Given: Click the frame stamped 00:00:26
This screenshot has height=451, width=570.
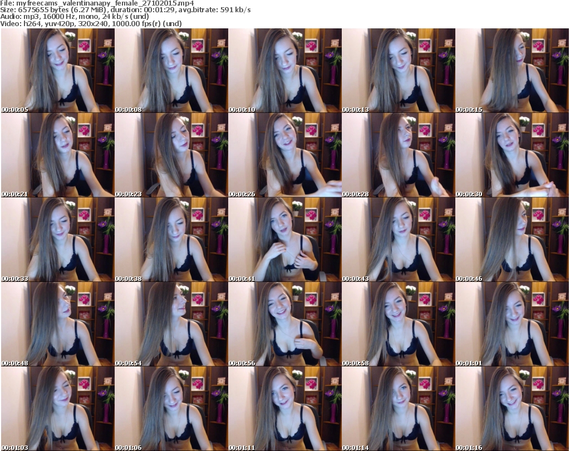Looking at the screenshot, I should click(x=284, y=155).
